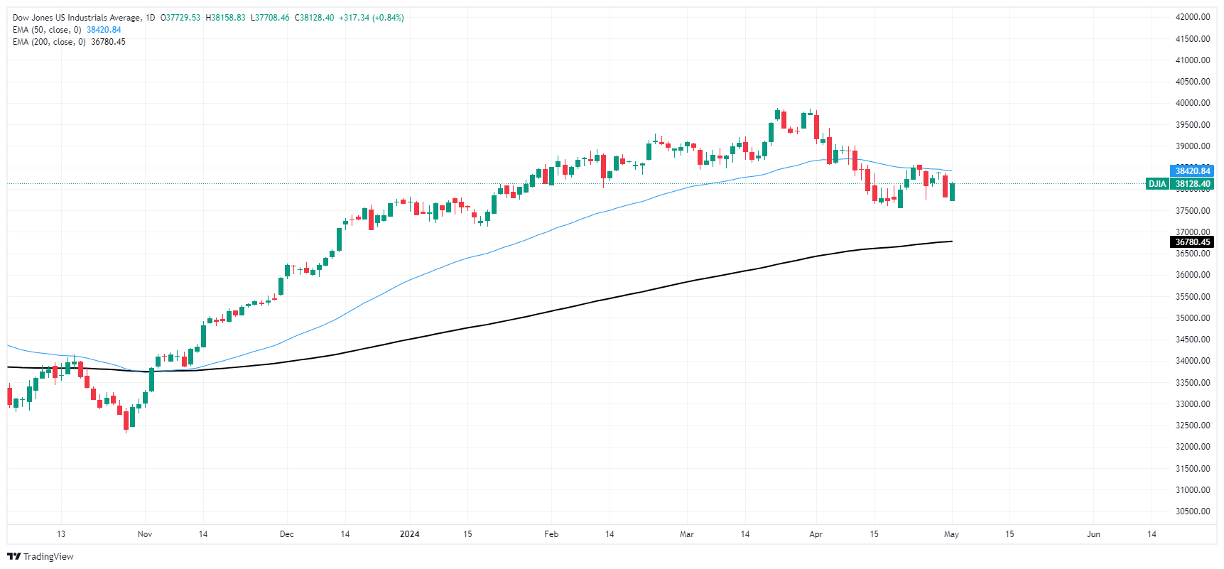
Task: Click the DJIA symbol tag
Action: 1157,184
